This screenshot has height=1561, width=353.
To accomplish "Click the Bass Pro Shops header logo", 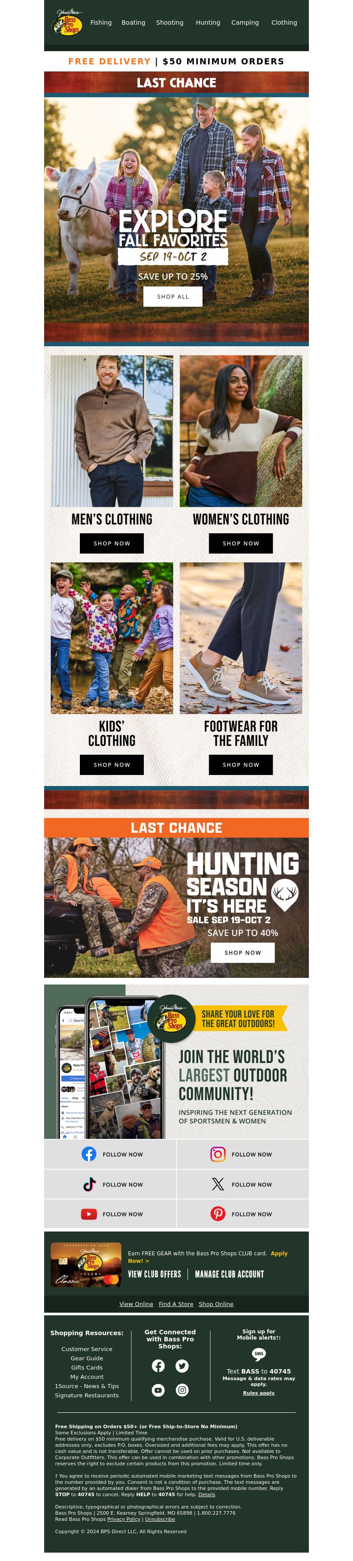I will [x=68, y=23].
